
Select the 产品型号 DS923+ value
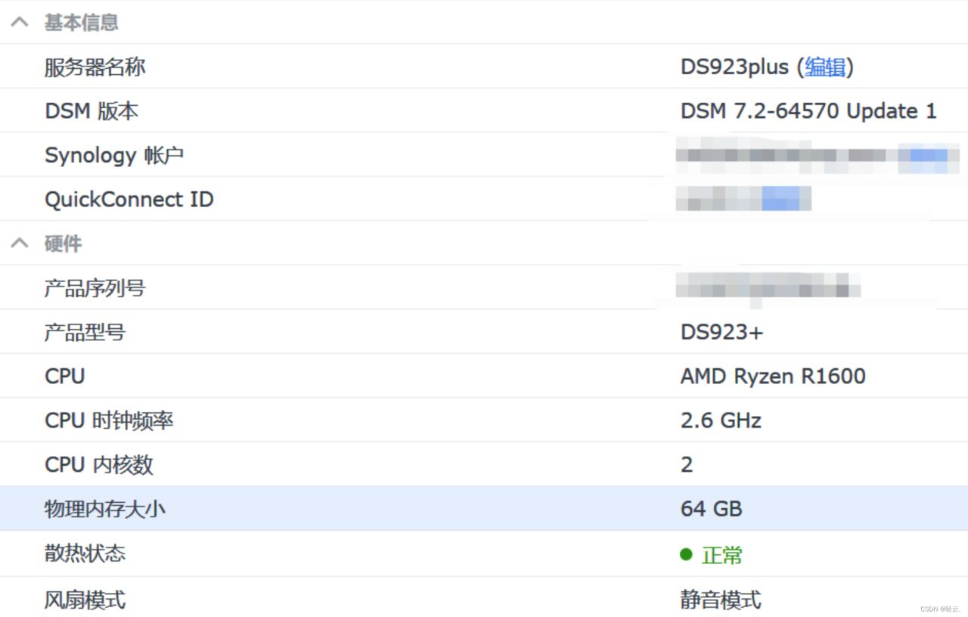tap(721, 332)
